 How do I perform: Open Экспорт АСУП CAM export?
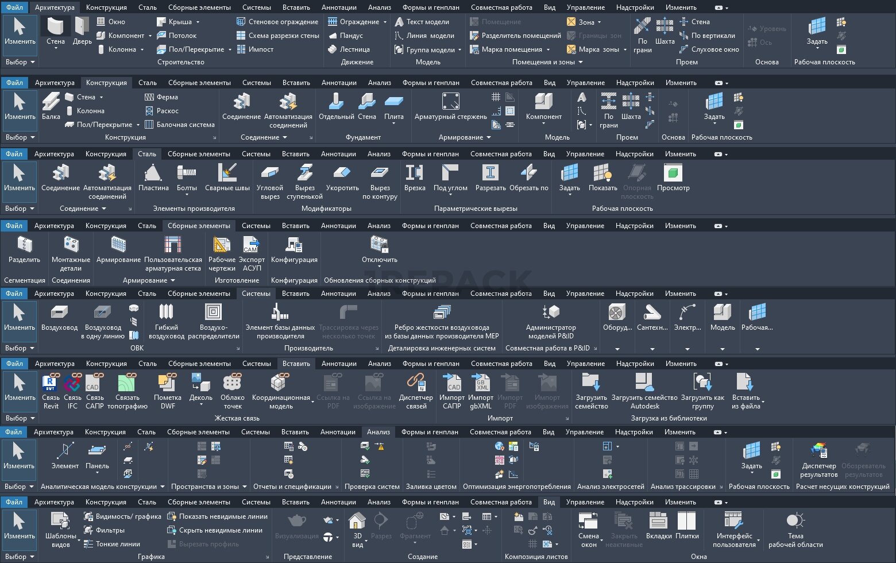coord(252,253)
